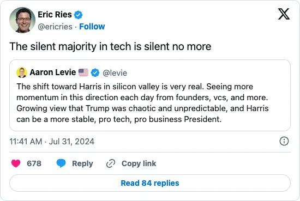Open the X logo link
The image size is (300, 201).
coord(284,14)
